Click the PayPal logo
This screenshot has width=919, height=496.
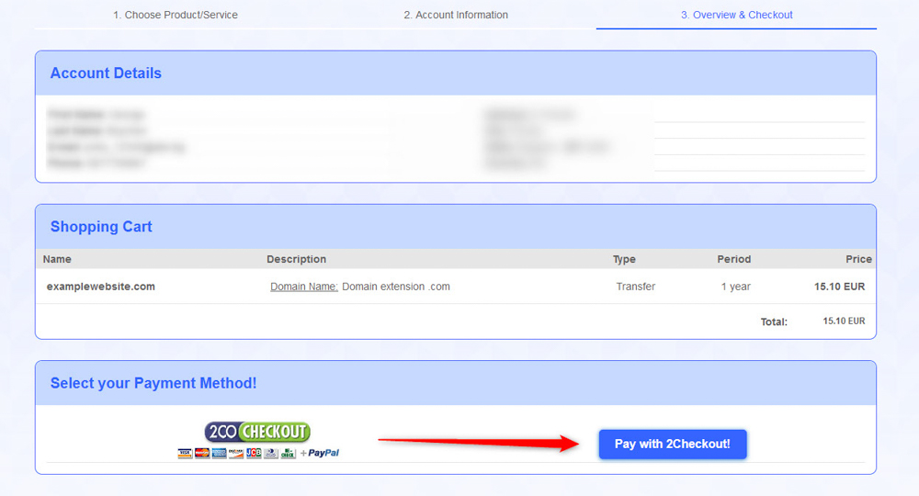[x=323, y=453]
